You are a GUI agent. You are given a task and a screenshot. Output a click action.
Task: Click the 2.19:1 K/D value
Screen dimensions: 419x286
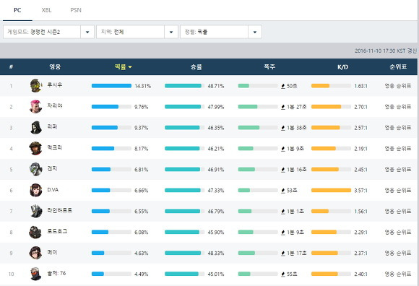[x=360, y=149]
